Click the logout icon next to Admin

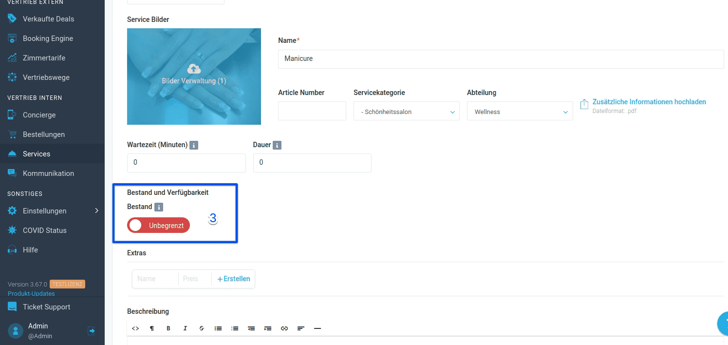pos(91,331)
